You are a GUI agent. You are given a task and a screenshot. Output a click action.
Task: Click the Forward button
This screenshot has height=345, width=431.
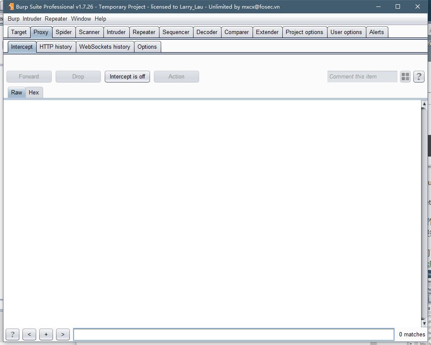(29, 76)
